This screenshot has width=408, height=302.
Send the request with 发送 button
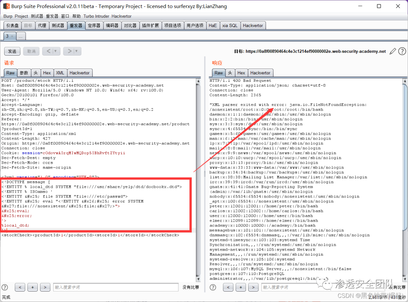point(12,51)
